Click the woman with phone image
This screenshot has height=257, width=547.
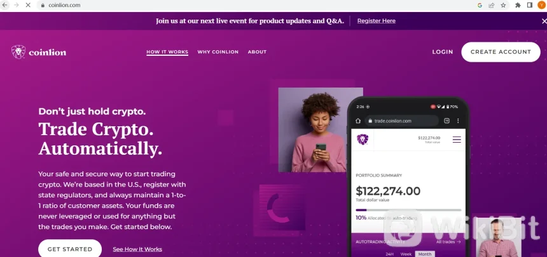pyautogui.click(x=321, y=129)
